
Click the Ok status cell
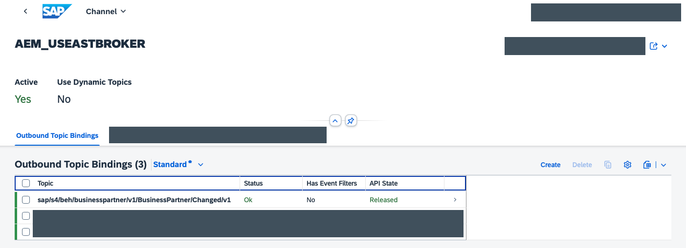pyautogui.click(x=248, y=200)
